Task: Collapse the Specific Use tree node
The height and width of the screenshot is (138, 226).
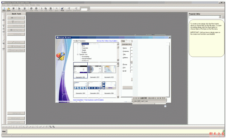Action: coord(78,54)
